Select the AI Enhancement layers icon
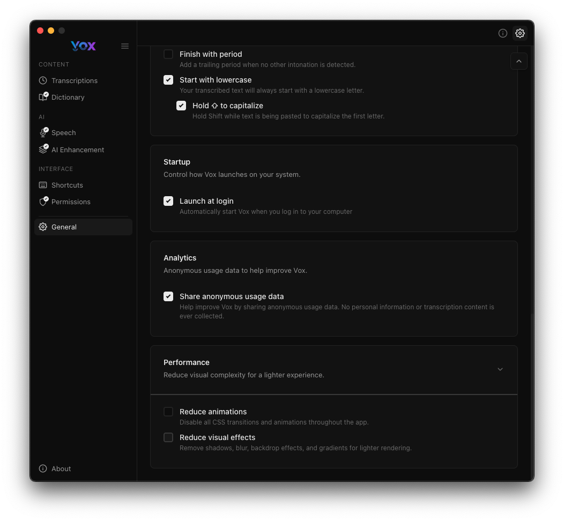 43,150
